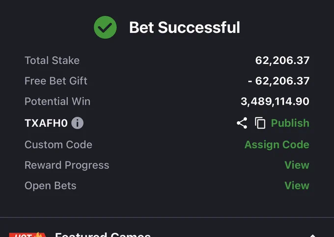Publish the bet slip code
Image resolution: width=334 pixels, height=237 pixels.
click(290, 123)
